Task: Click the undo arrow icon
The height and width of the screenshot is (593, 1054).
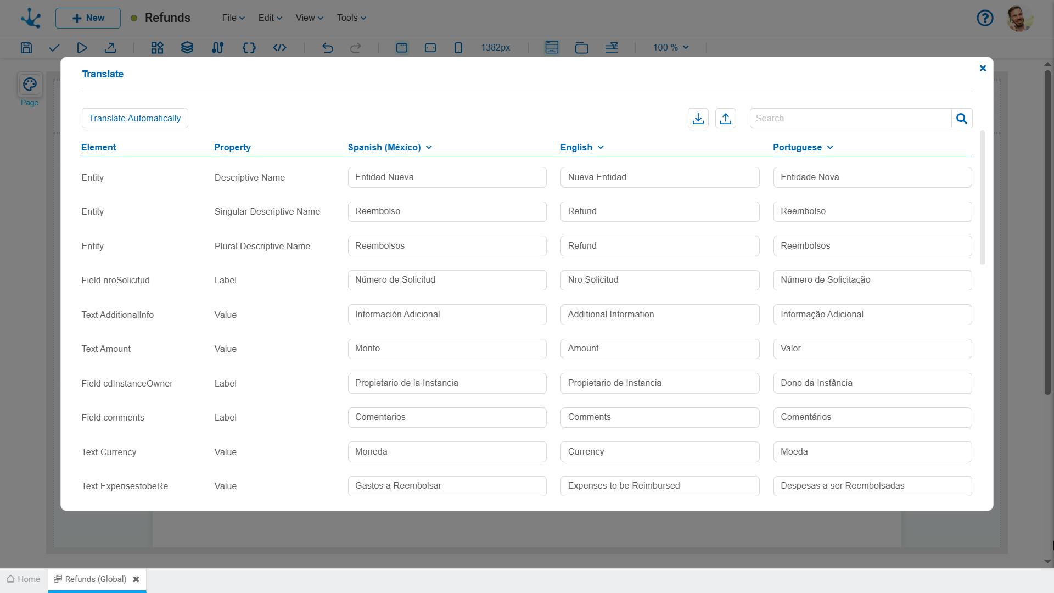Action: 328,48
